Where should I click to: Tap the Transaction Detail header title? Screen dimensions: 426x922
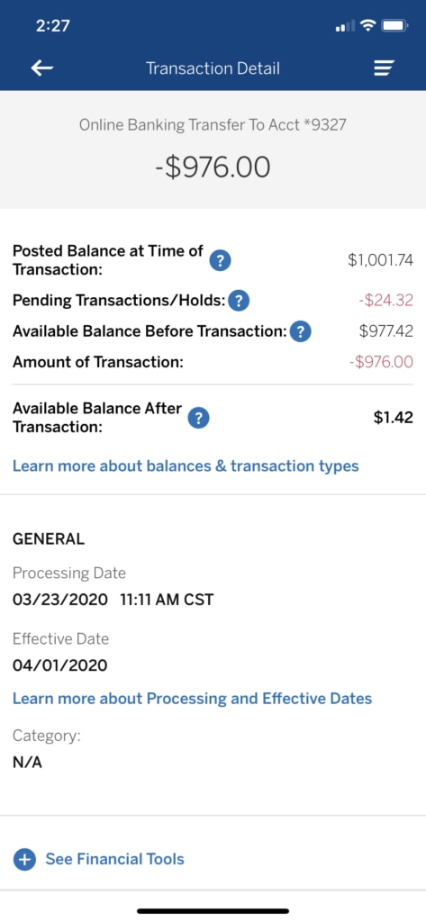tap(213, 68)
